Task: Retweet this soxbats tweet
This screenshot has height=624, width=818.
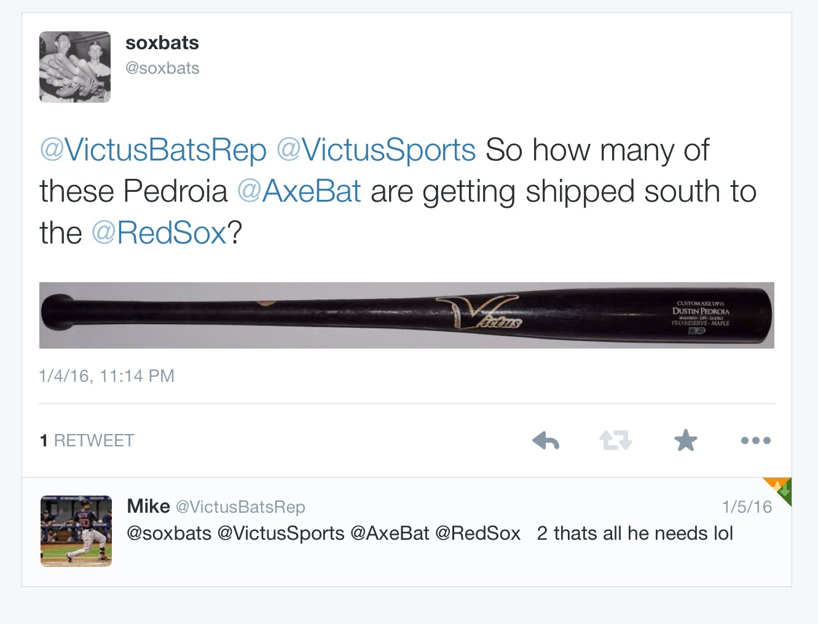Action: [x=615, y=440]
